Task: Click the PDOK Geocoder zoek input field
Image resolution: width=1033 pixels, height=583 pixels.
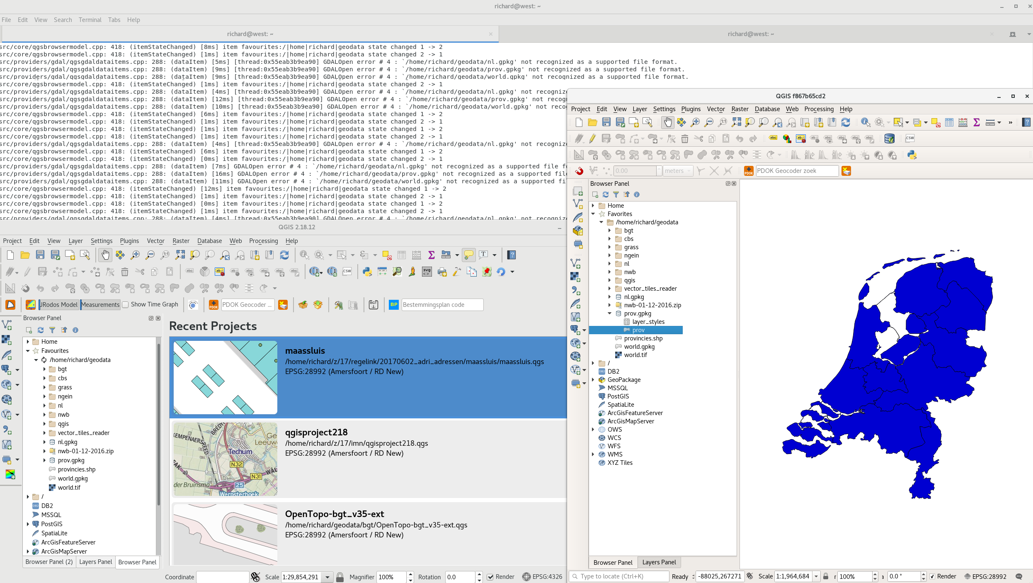Action: point(797,171)
